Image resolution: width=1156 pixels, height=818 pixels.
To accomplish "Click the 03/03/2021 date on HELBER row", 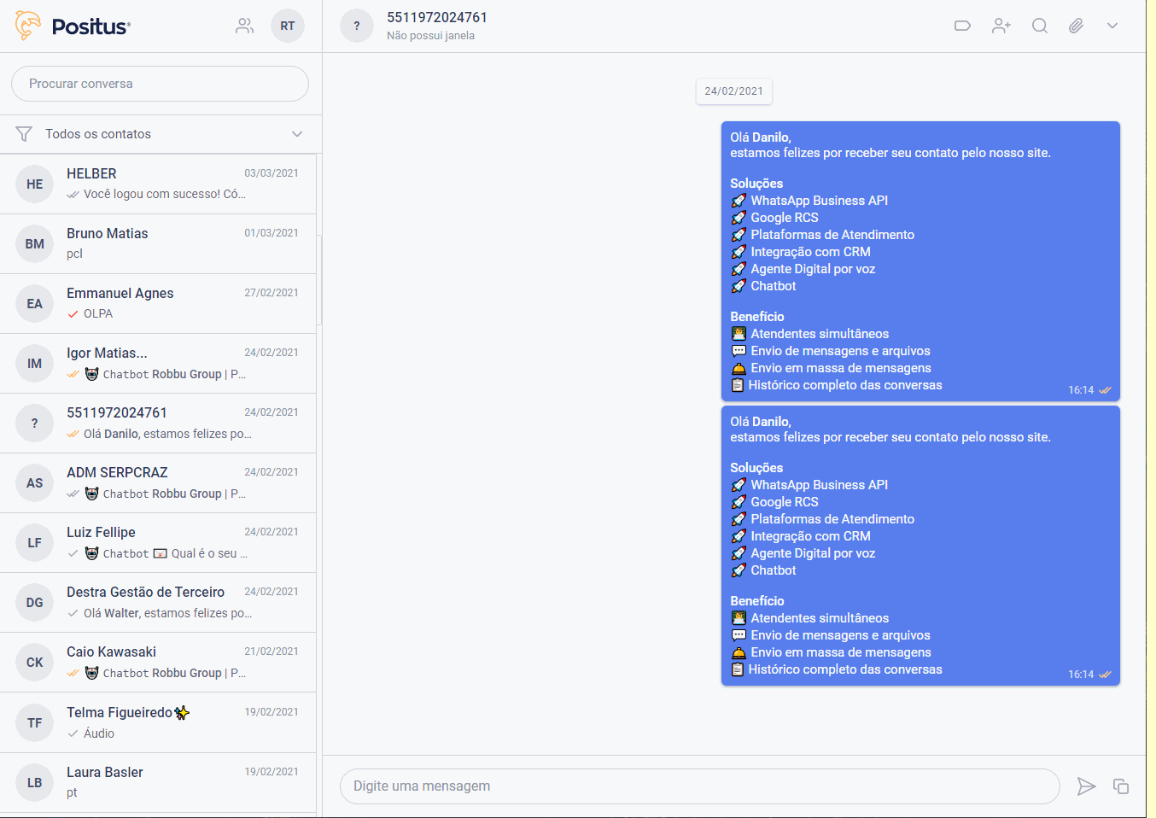I will coord(271,173).
